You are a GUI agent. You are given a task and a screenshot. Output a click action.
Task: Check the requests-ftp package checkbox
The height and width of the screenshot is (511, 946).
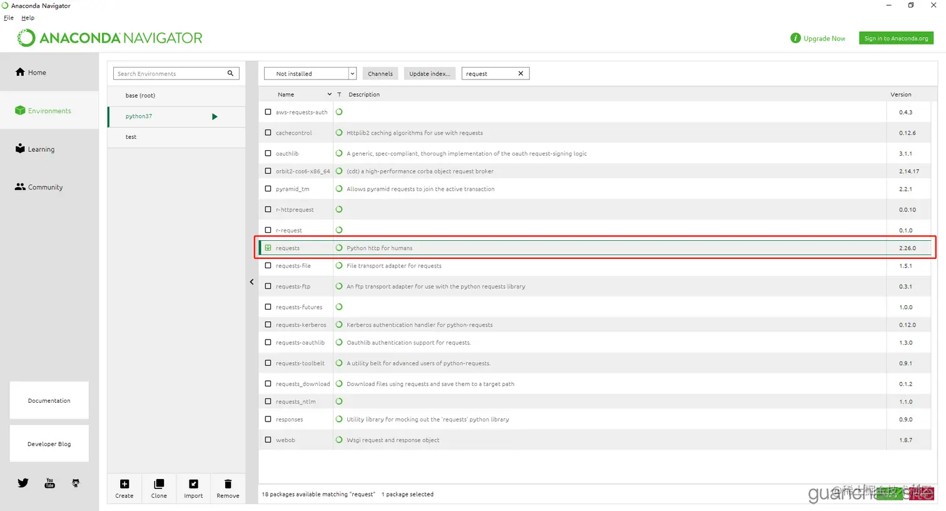click(268, 286)
